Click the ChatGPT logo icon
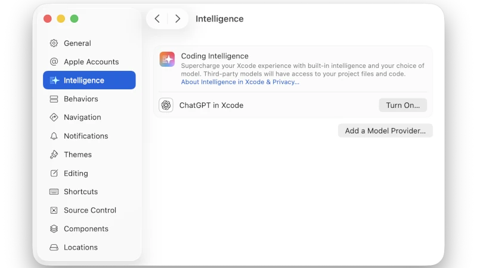The height and width of the screenshot is (268, 477). tap(166, 105)
